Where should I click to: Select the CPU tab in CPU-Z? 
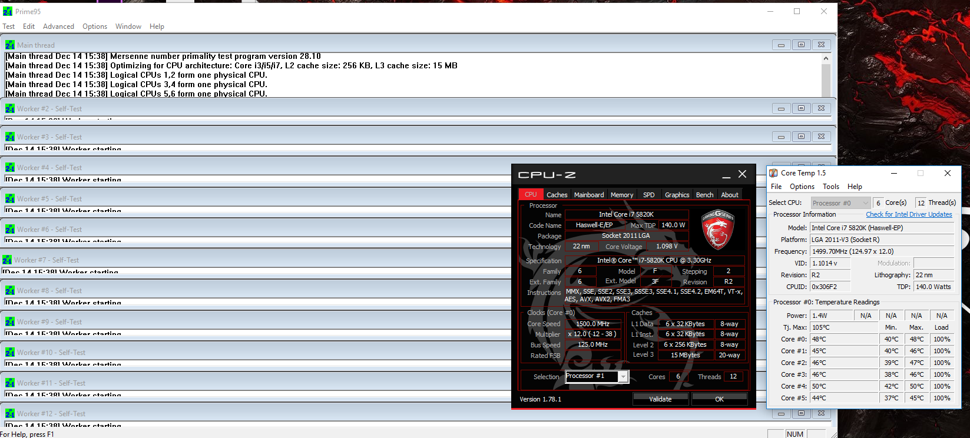(x=531, y=194)
